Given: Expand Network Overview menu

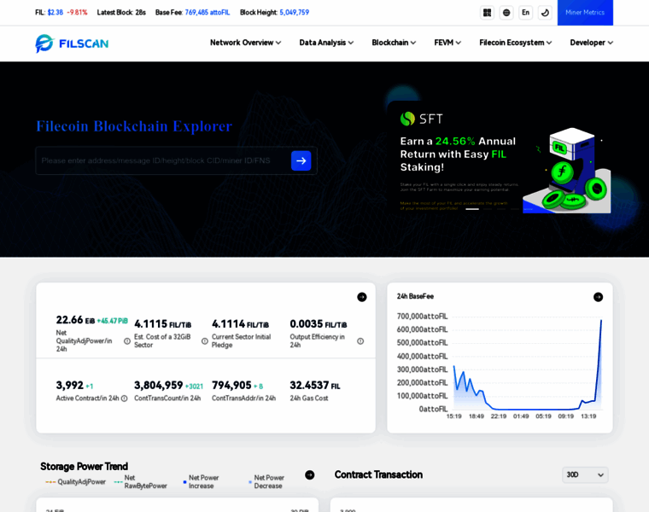Looking at the screenshot, I should (245, 43).
